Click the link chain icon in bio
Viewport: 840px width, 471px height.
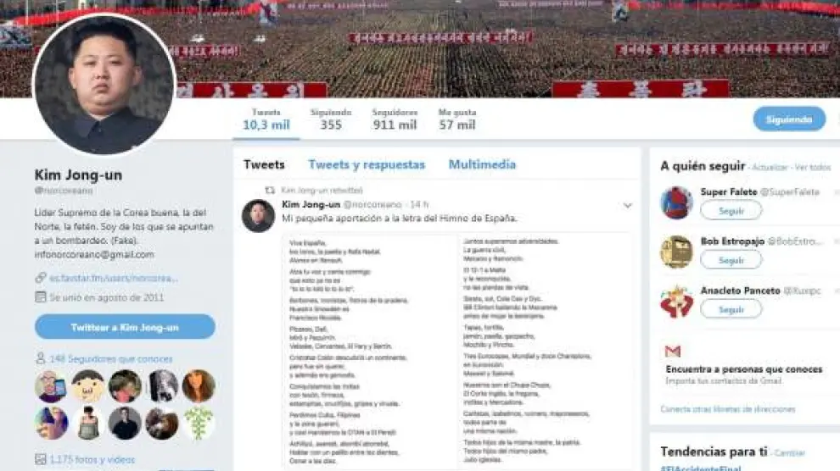41,278
